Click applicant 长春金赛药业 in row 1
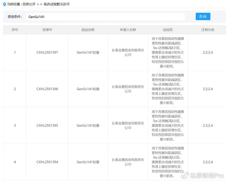 (x=128, y=52)
